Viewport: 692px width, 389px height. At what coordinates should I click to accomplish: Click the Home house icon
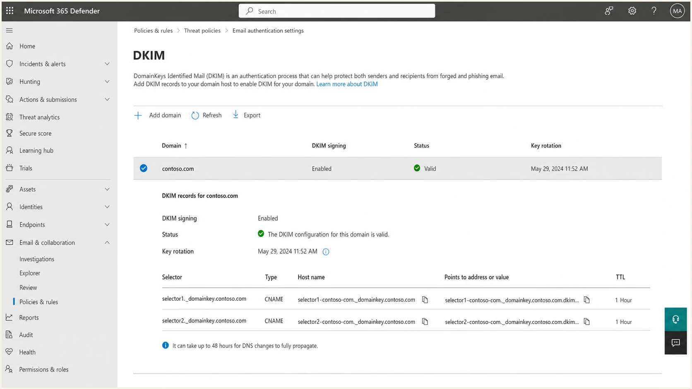(10, 46)
